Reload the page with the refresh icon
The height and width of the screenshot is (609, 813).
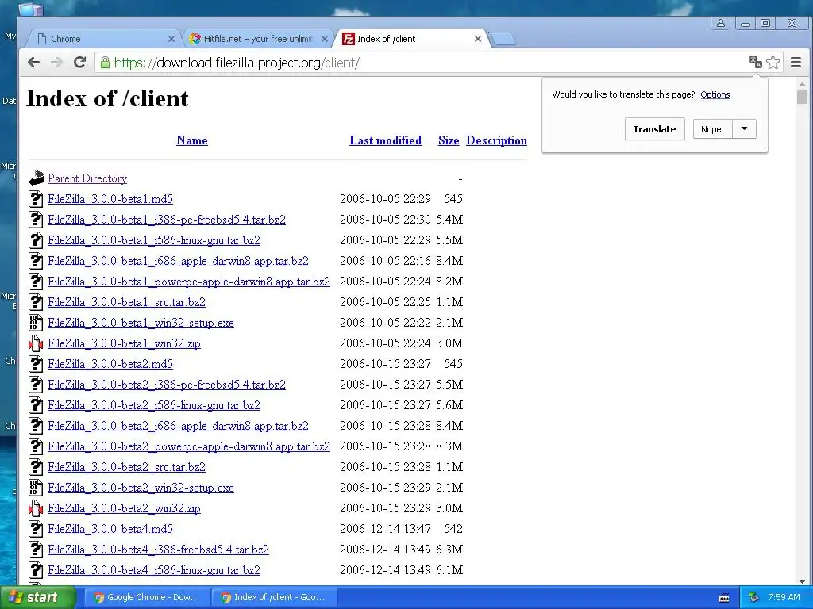pyautogui.click(x=79, y=63)
